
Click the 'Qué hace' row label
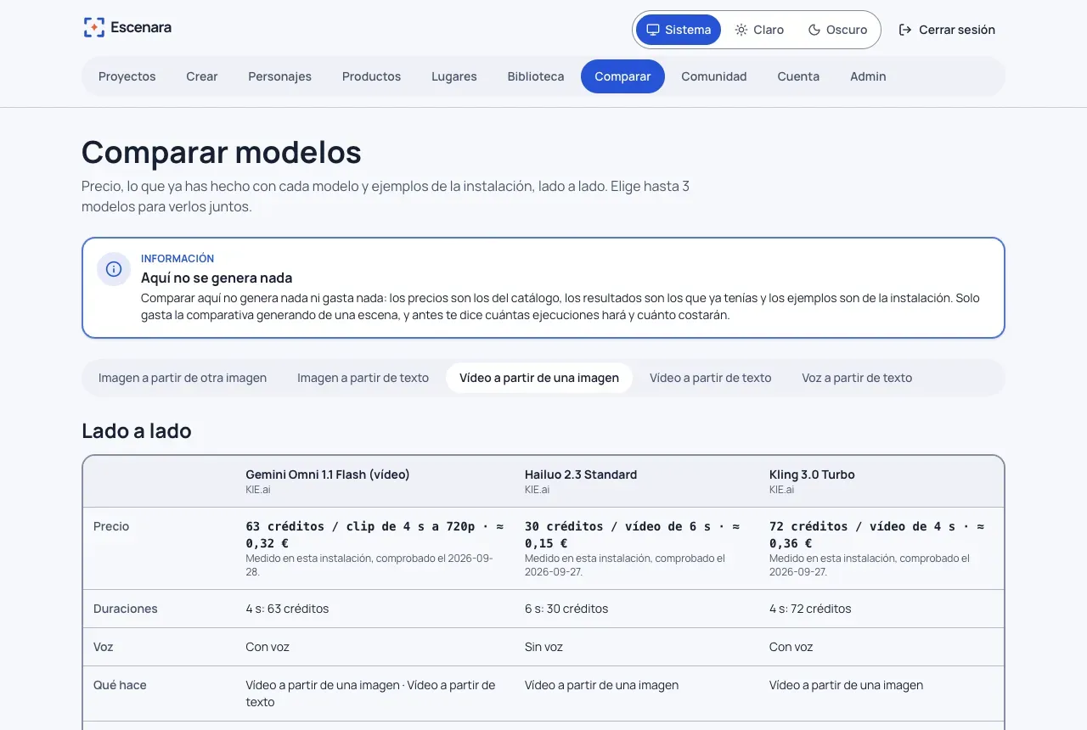(120, 685)
